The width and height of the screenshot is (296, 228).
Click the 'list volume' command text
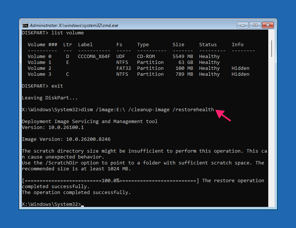68,33
